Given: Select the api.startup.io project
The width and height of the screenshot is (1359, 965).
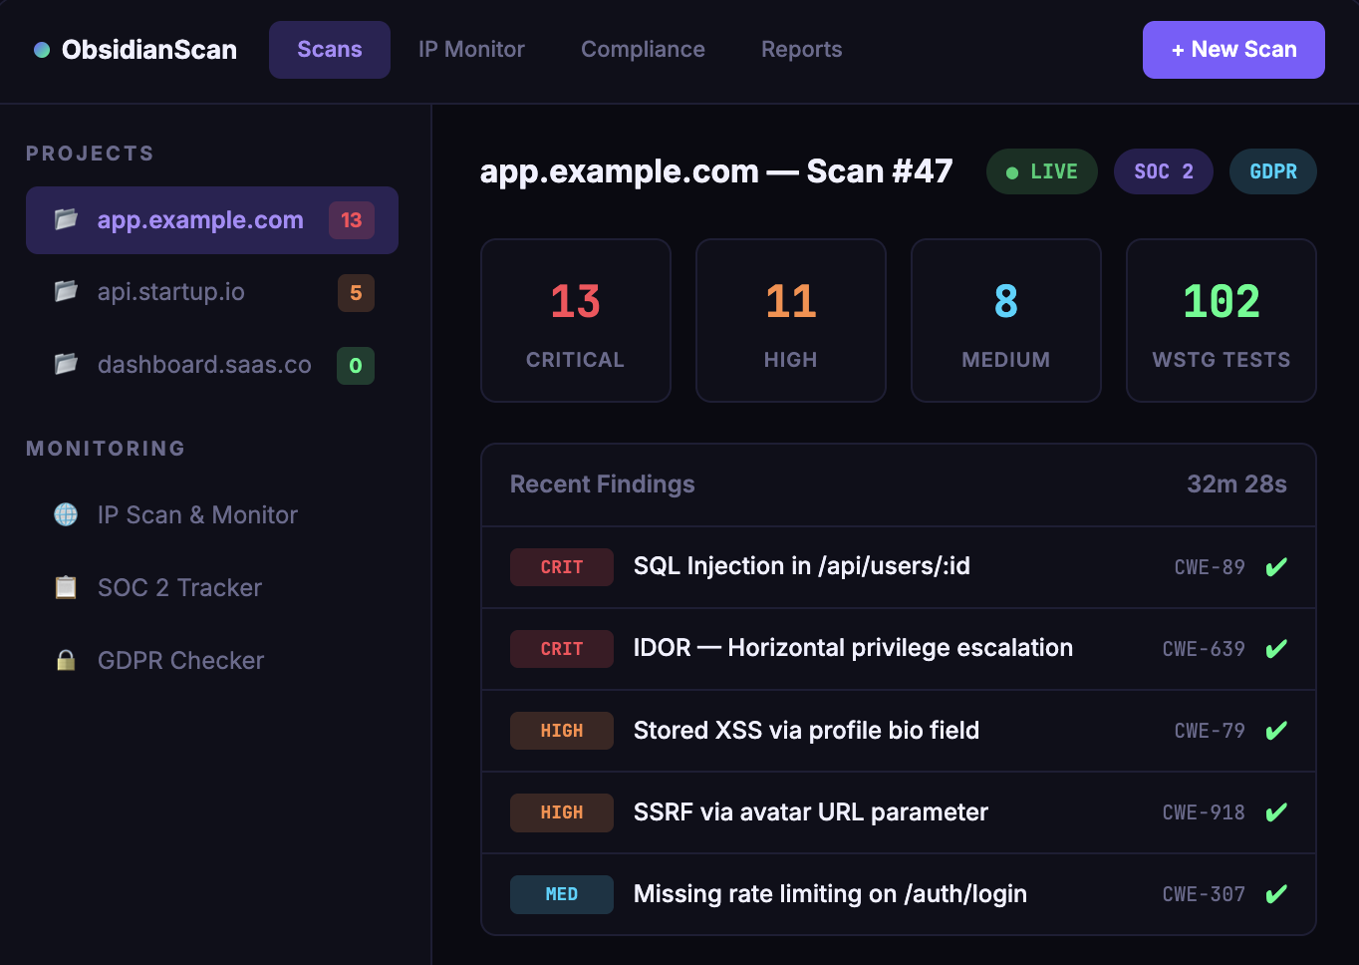Looking at the screenshot, I should [x=212, y=292].
